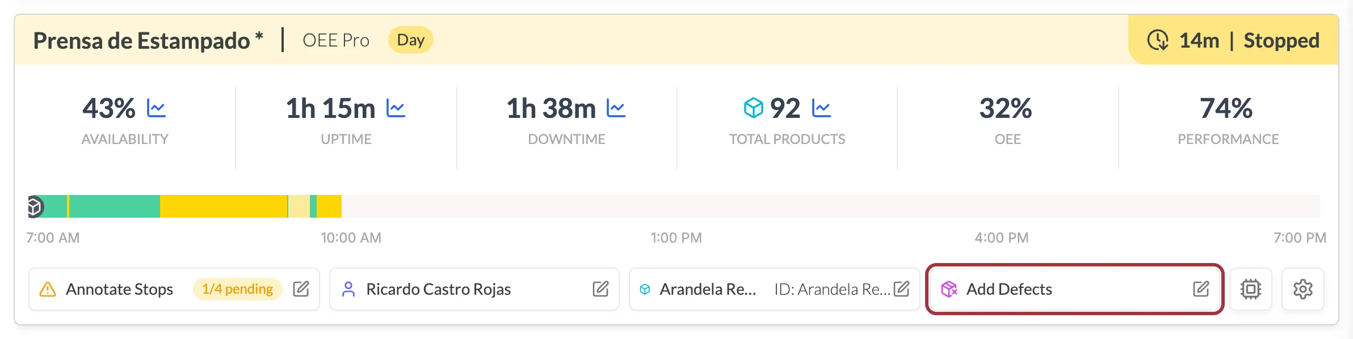Click the product cube icon beside Arandela Re...

tap(645, 289)
